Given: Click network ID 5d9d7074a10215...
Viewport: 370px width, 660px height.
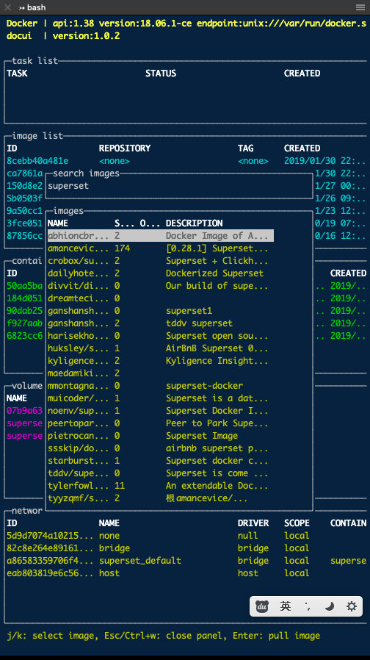Looking at the screenshot, I should [50, 535].
